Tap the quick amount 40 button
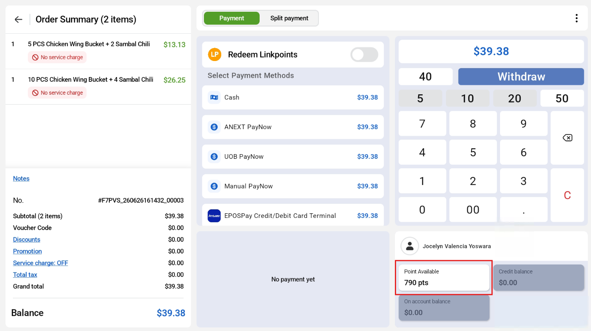This screenshot has width=591, height=331. (426, 77)
